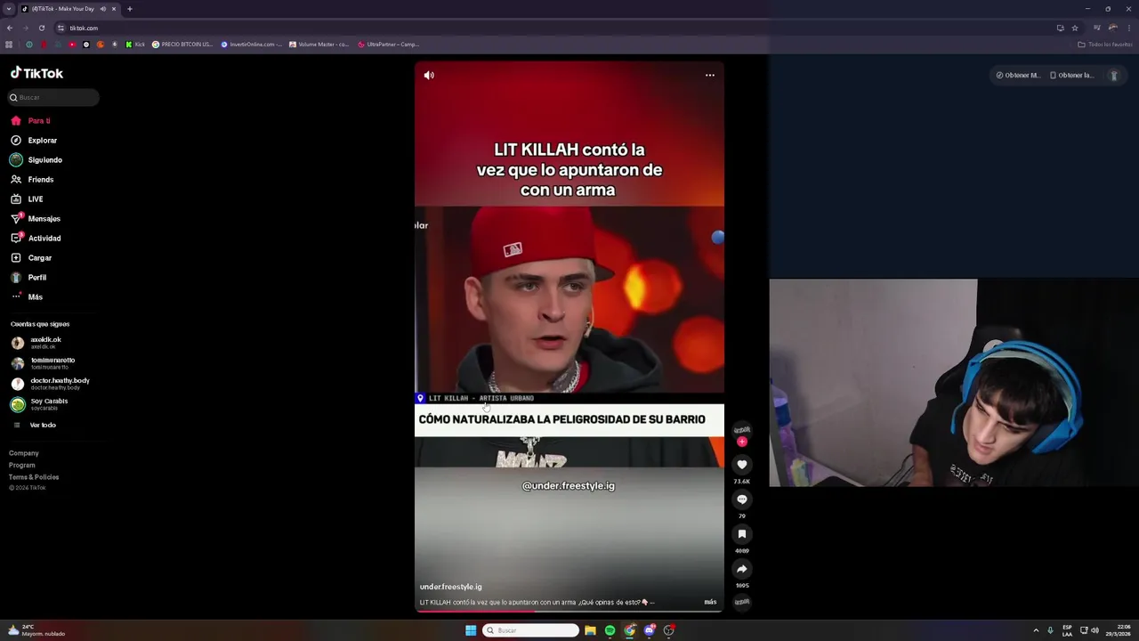Click the TikTok Buscar search field

53,97
